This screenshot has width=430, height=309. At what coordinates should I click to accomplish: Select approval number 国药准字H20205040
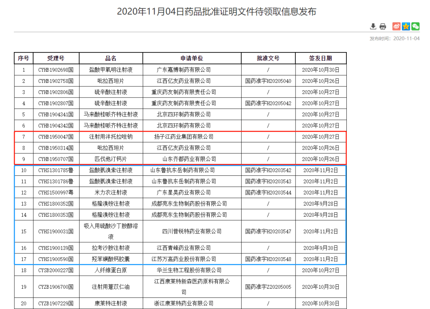268,81
